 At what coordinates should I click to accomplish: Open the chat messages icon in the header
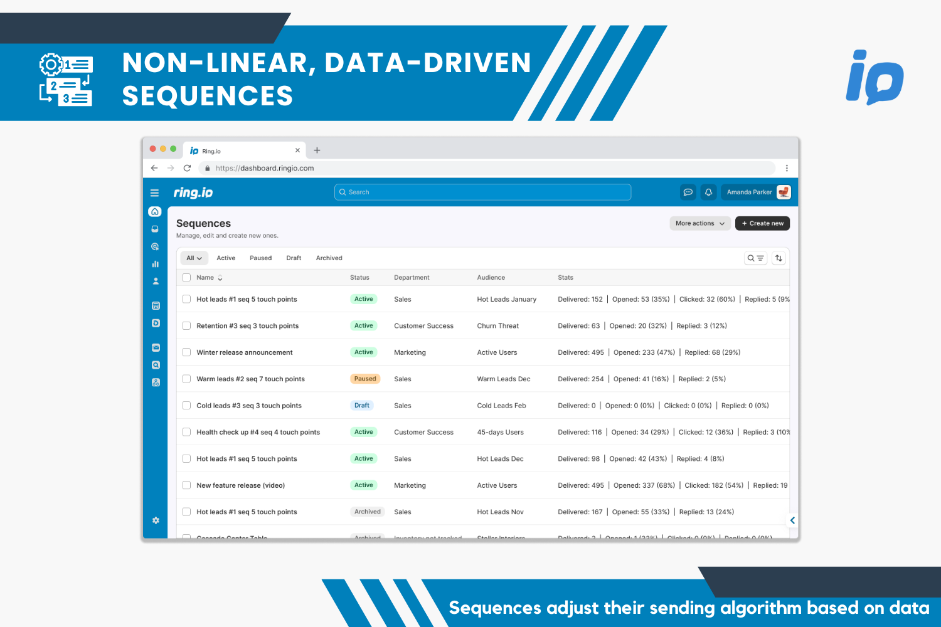(688, 192)
